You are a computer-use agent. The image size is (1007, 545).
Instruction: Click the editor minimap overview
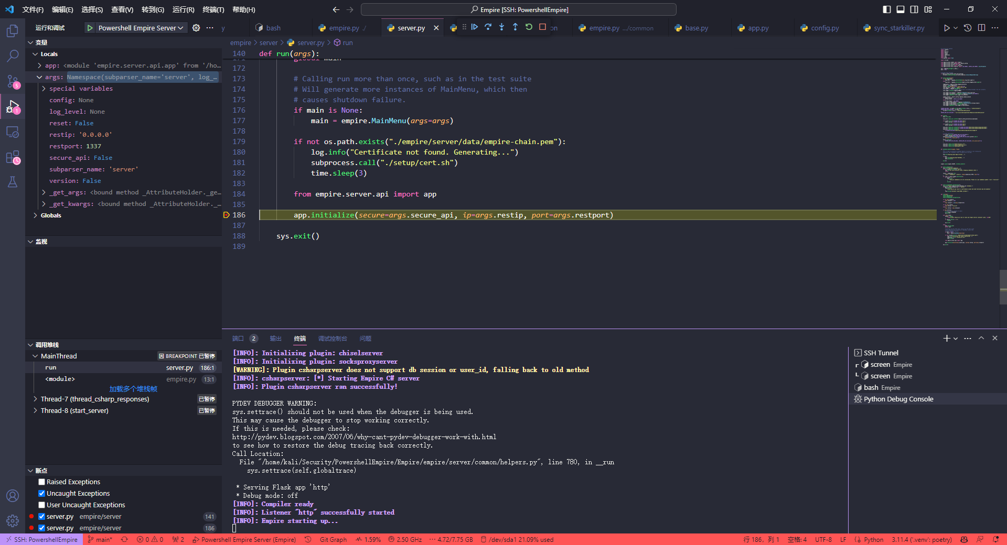click(968, 147)
